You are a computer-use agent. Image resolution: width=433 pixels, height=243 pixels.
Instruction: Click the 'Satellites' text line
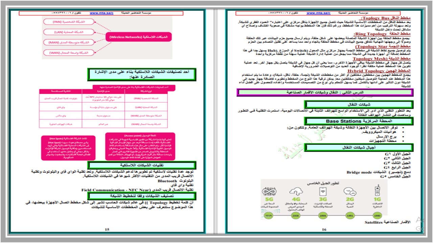[x=388, y=222]
